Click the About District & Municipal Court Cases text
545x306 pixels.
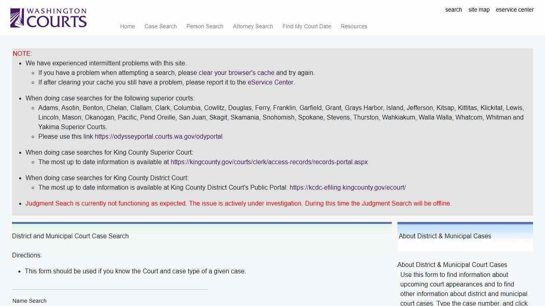pyautogui.click(x=452, y=265)
